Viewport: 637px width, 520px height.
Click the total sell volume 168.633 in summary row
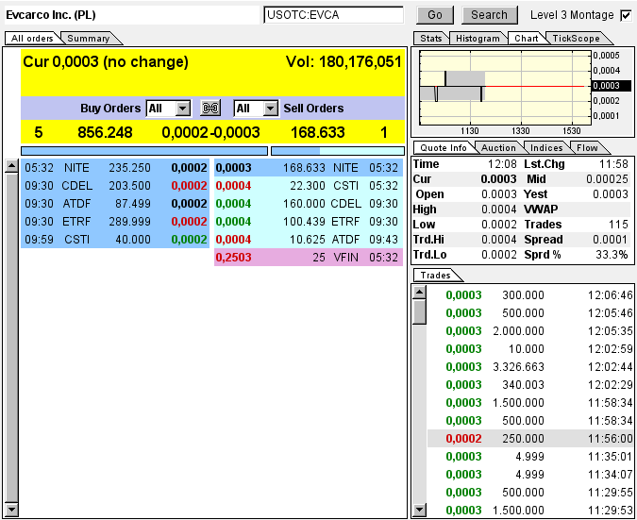tap(318, 132)
